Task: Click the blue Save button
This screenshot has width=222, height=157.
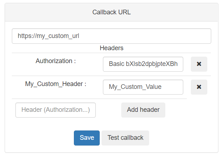Action: [87, 138]
